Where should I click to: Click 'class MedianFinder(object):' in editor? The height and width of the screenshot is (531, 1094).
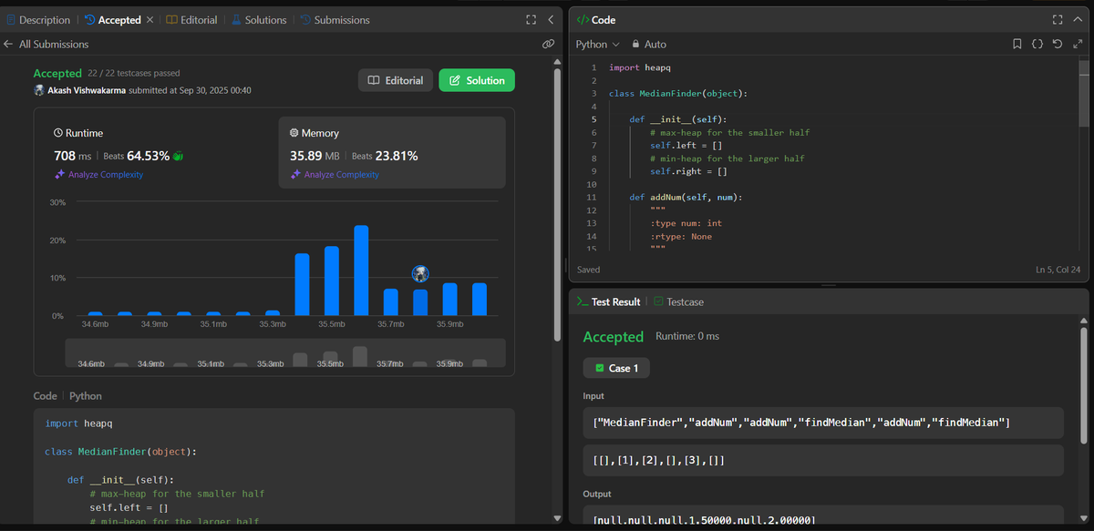[678, 94]
